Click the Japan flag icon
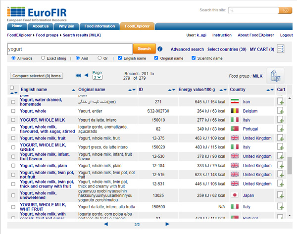Screen dimensions: 297x234 (235, 195)
